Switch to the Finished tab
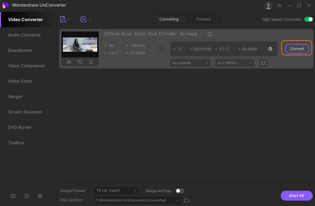 pos(203,19)
